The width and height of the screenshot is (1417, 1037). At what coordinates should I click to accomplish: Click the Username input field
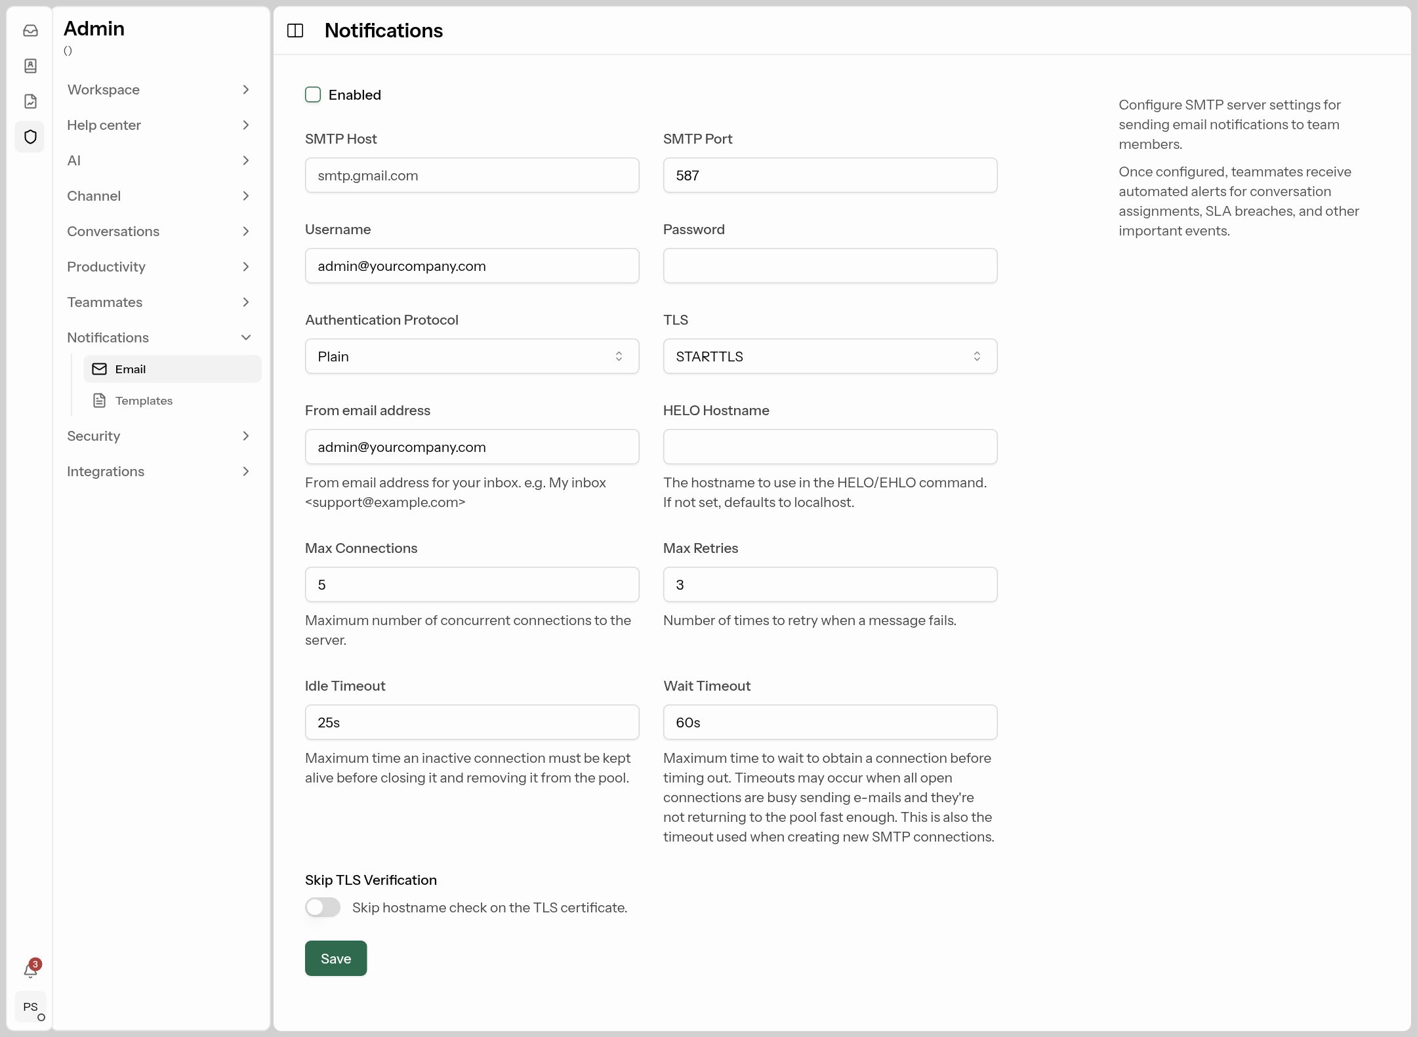[x=472, y=266]
